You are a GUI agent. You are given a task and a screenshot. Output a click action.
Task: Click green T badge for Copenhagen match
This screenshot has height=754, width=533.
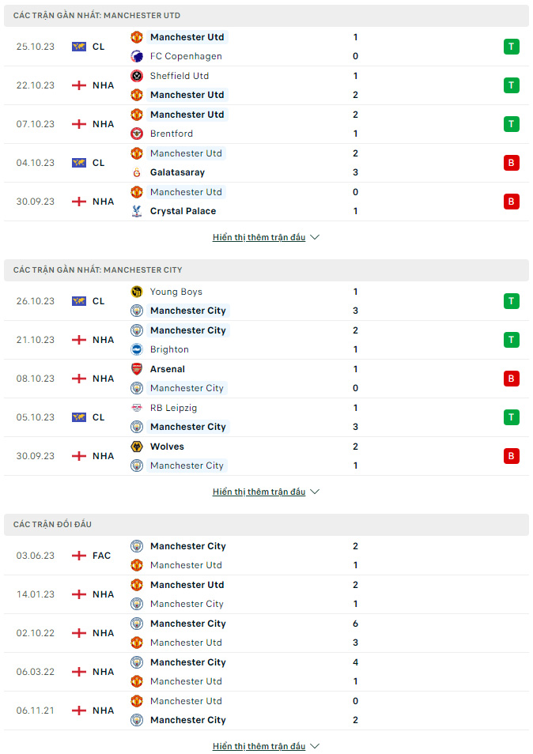pyautogui.click(x=512, y=47)
